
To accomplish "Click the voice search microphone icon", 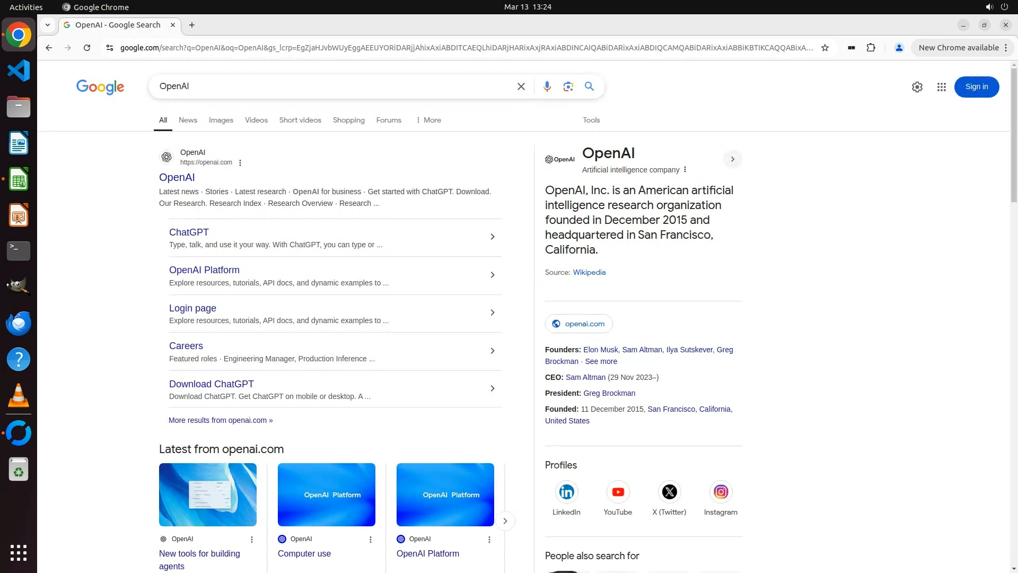I will pos(547,86).
